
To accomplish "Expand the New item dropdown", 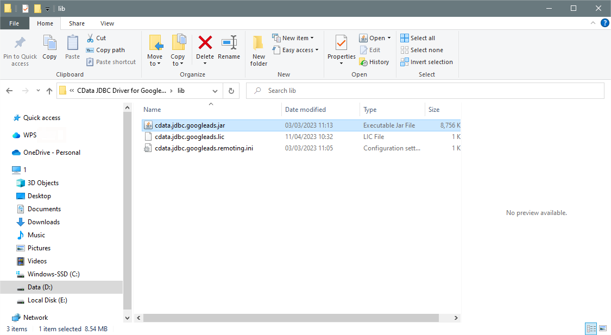I will pos(294,37).
